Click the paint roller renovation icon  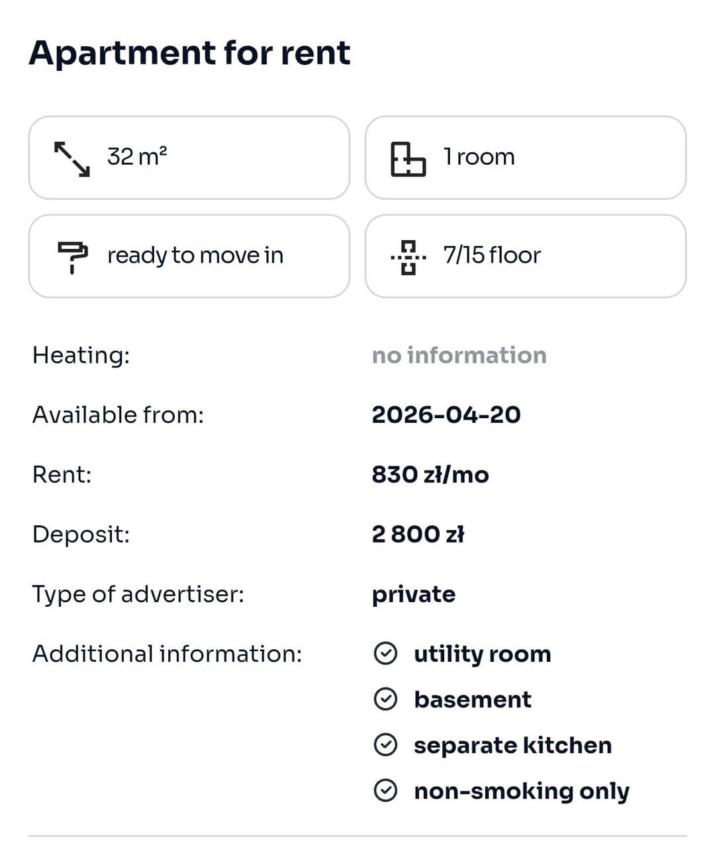[x=73, y=256]
